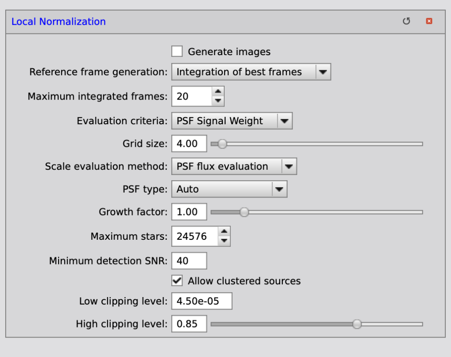Click the red close icon of the panel
This screenshot has height=357, width=451.
coord(429,21)
